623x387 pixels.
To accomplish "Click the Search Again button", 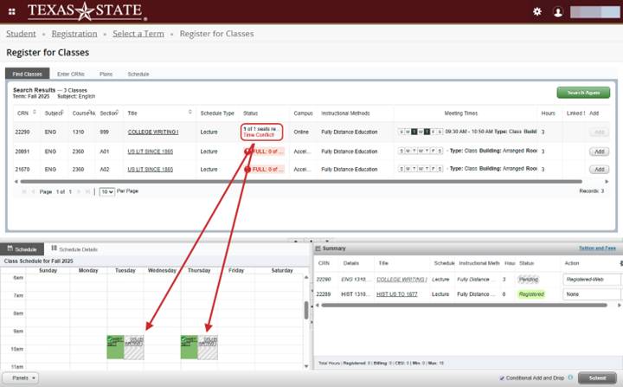I will [x=582, y=93].
